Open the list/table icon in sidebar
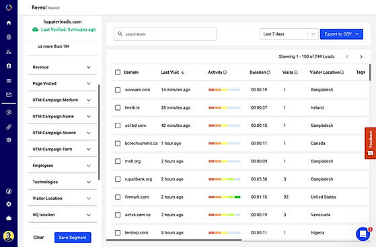 click(9, 81)
